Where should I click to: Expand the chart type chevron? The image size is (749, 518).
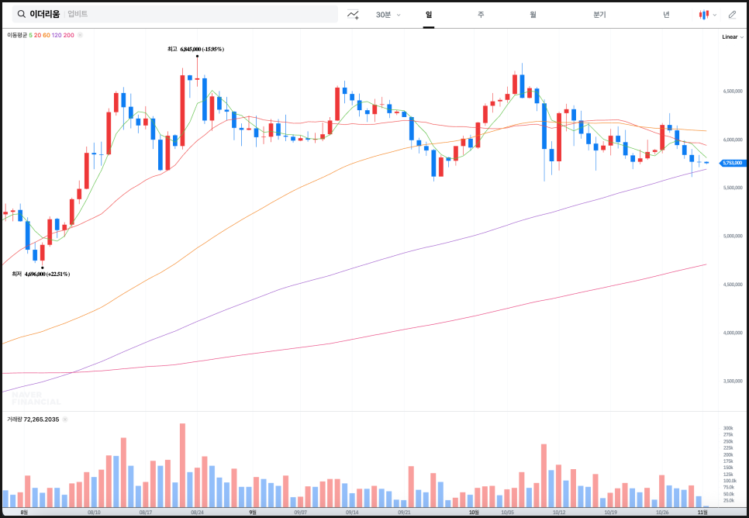tap(714, 14)
